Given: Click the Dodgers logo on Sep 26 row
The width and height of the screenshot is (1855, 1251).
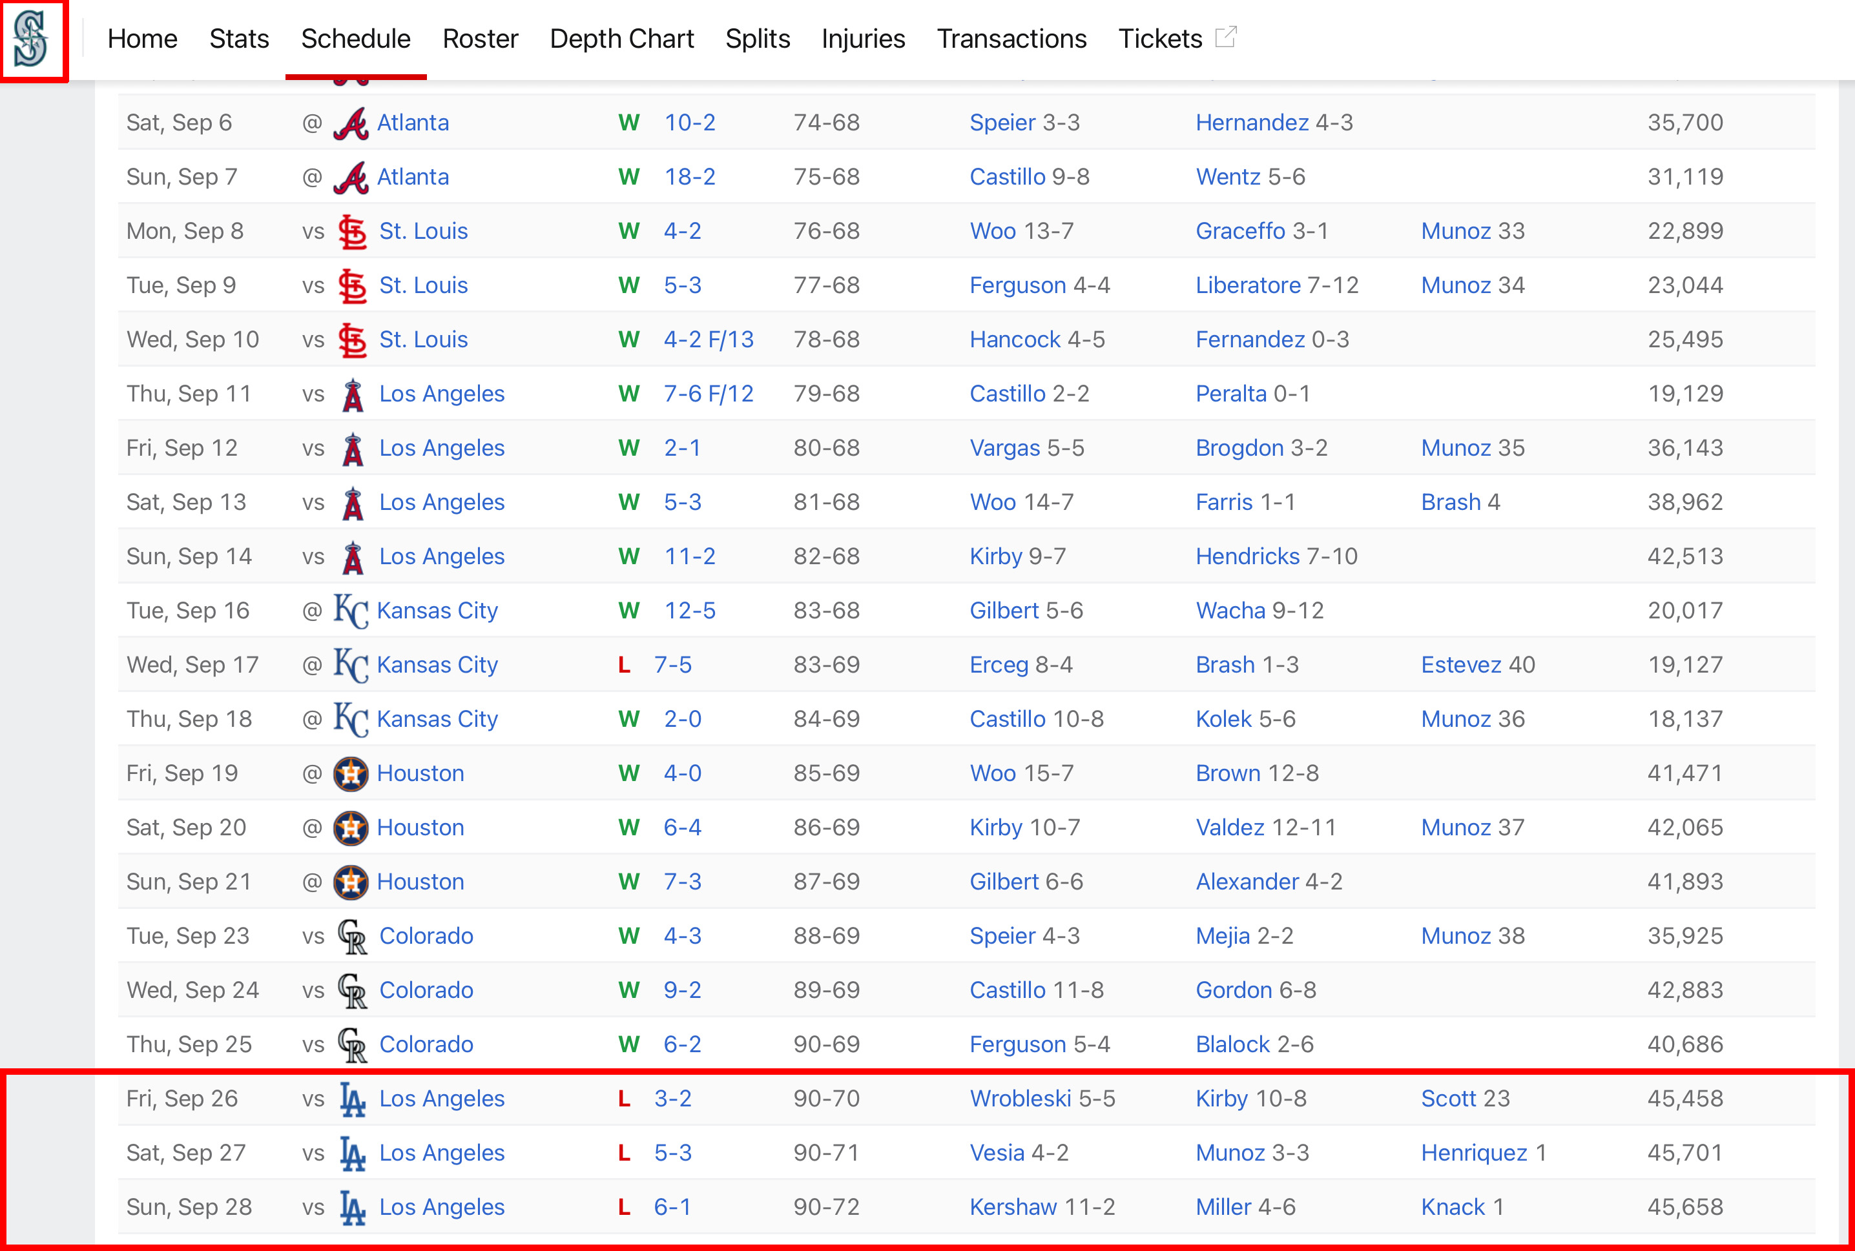Looking at the screenshot, I should (x=352, y=1099).
